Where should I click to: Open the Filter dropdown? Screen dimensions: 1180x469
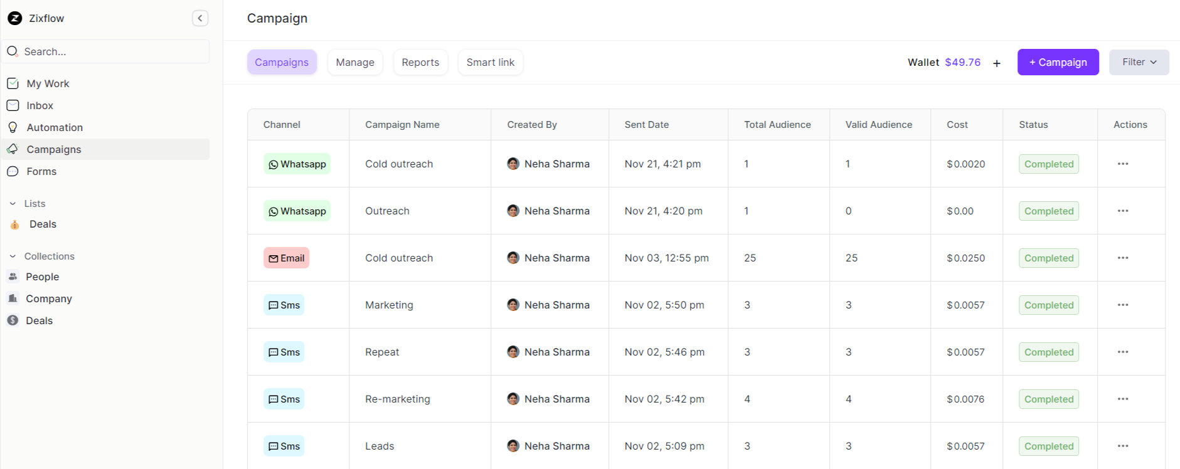(1139, 62)
